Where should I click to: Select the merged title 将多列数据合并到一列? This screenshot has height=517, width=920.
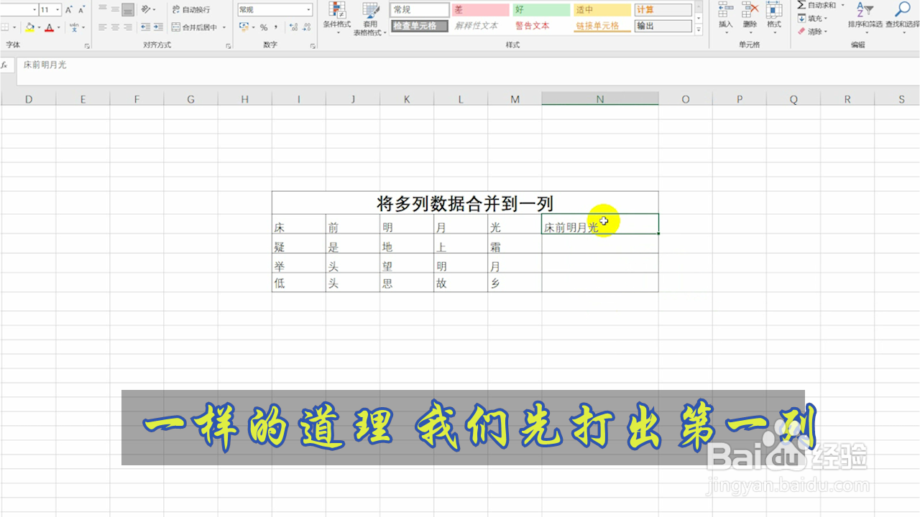coord(465,203)
